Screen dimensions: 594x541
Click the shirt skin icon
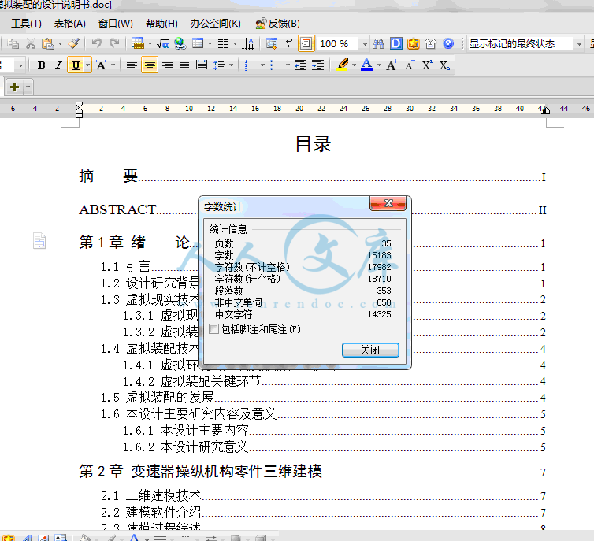(x=431, y=43)
